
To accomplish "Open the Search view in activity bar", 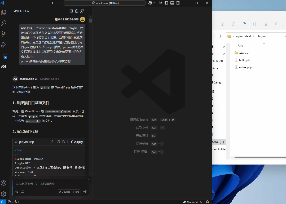I will coord(4,23).
